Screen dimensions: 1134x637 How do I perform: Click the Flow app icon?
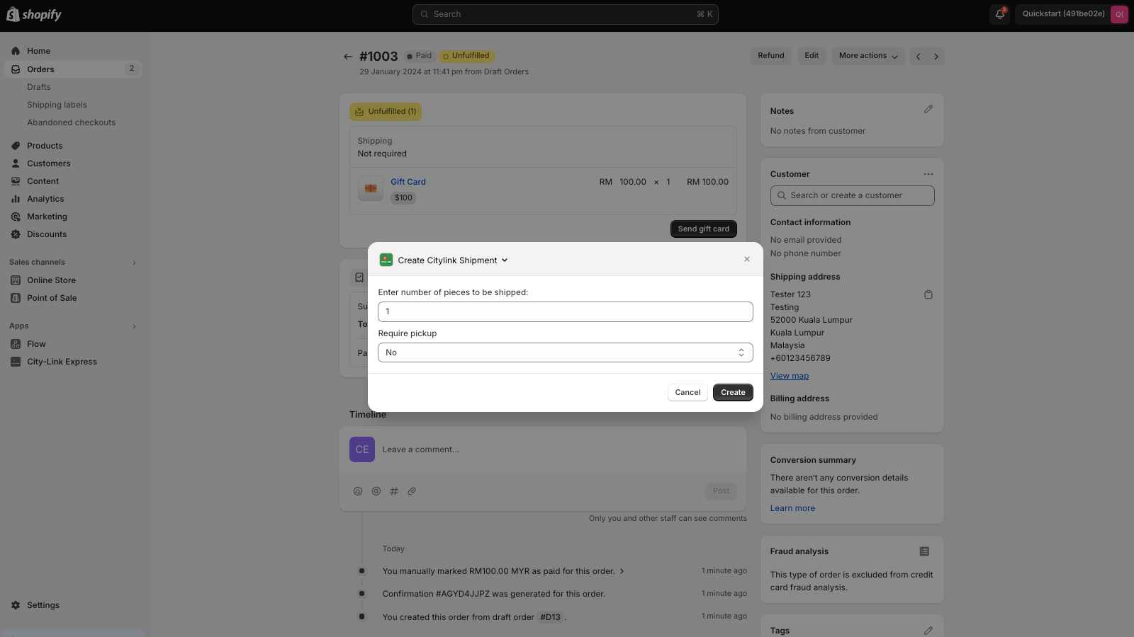[16, 344]
